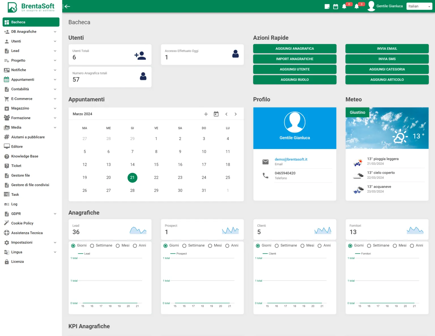Viewport: 435px width, 336px height.
Task: Select Anni radio in Lead chart
Action: click(x=135, y=246)
